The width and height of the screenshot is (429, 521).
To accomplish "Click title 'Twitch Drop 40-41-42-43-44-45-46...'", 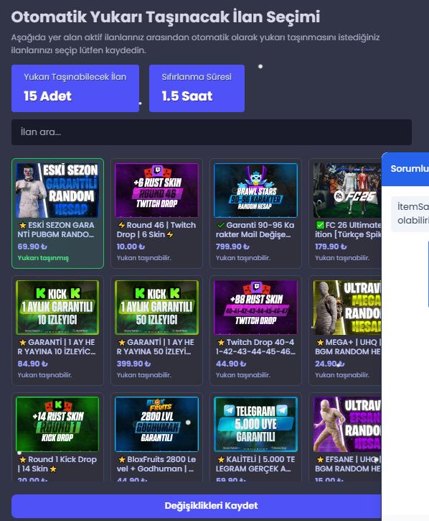I will [255, 347].
